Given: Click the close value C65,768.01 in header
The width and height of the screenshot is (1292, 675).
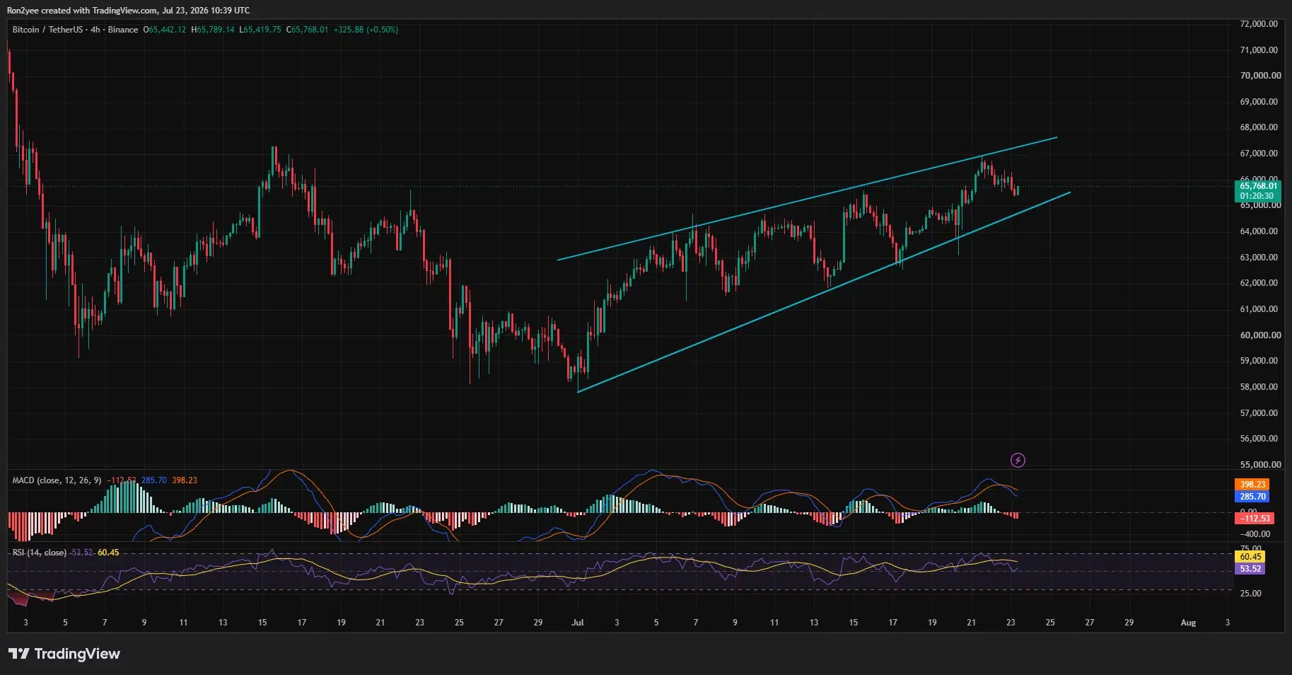Looking at the screenshot, I should point(307,30).
